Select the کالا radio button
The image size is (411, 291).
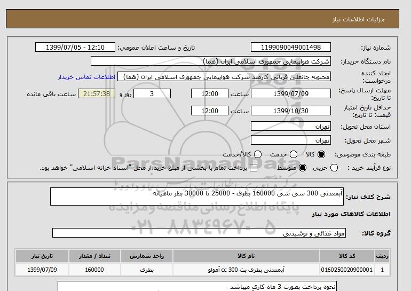(x=321, y=154)
